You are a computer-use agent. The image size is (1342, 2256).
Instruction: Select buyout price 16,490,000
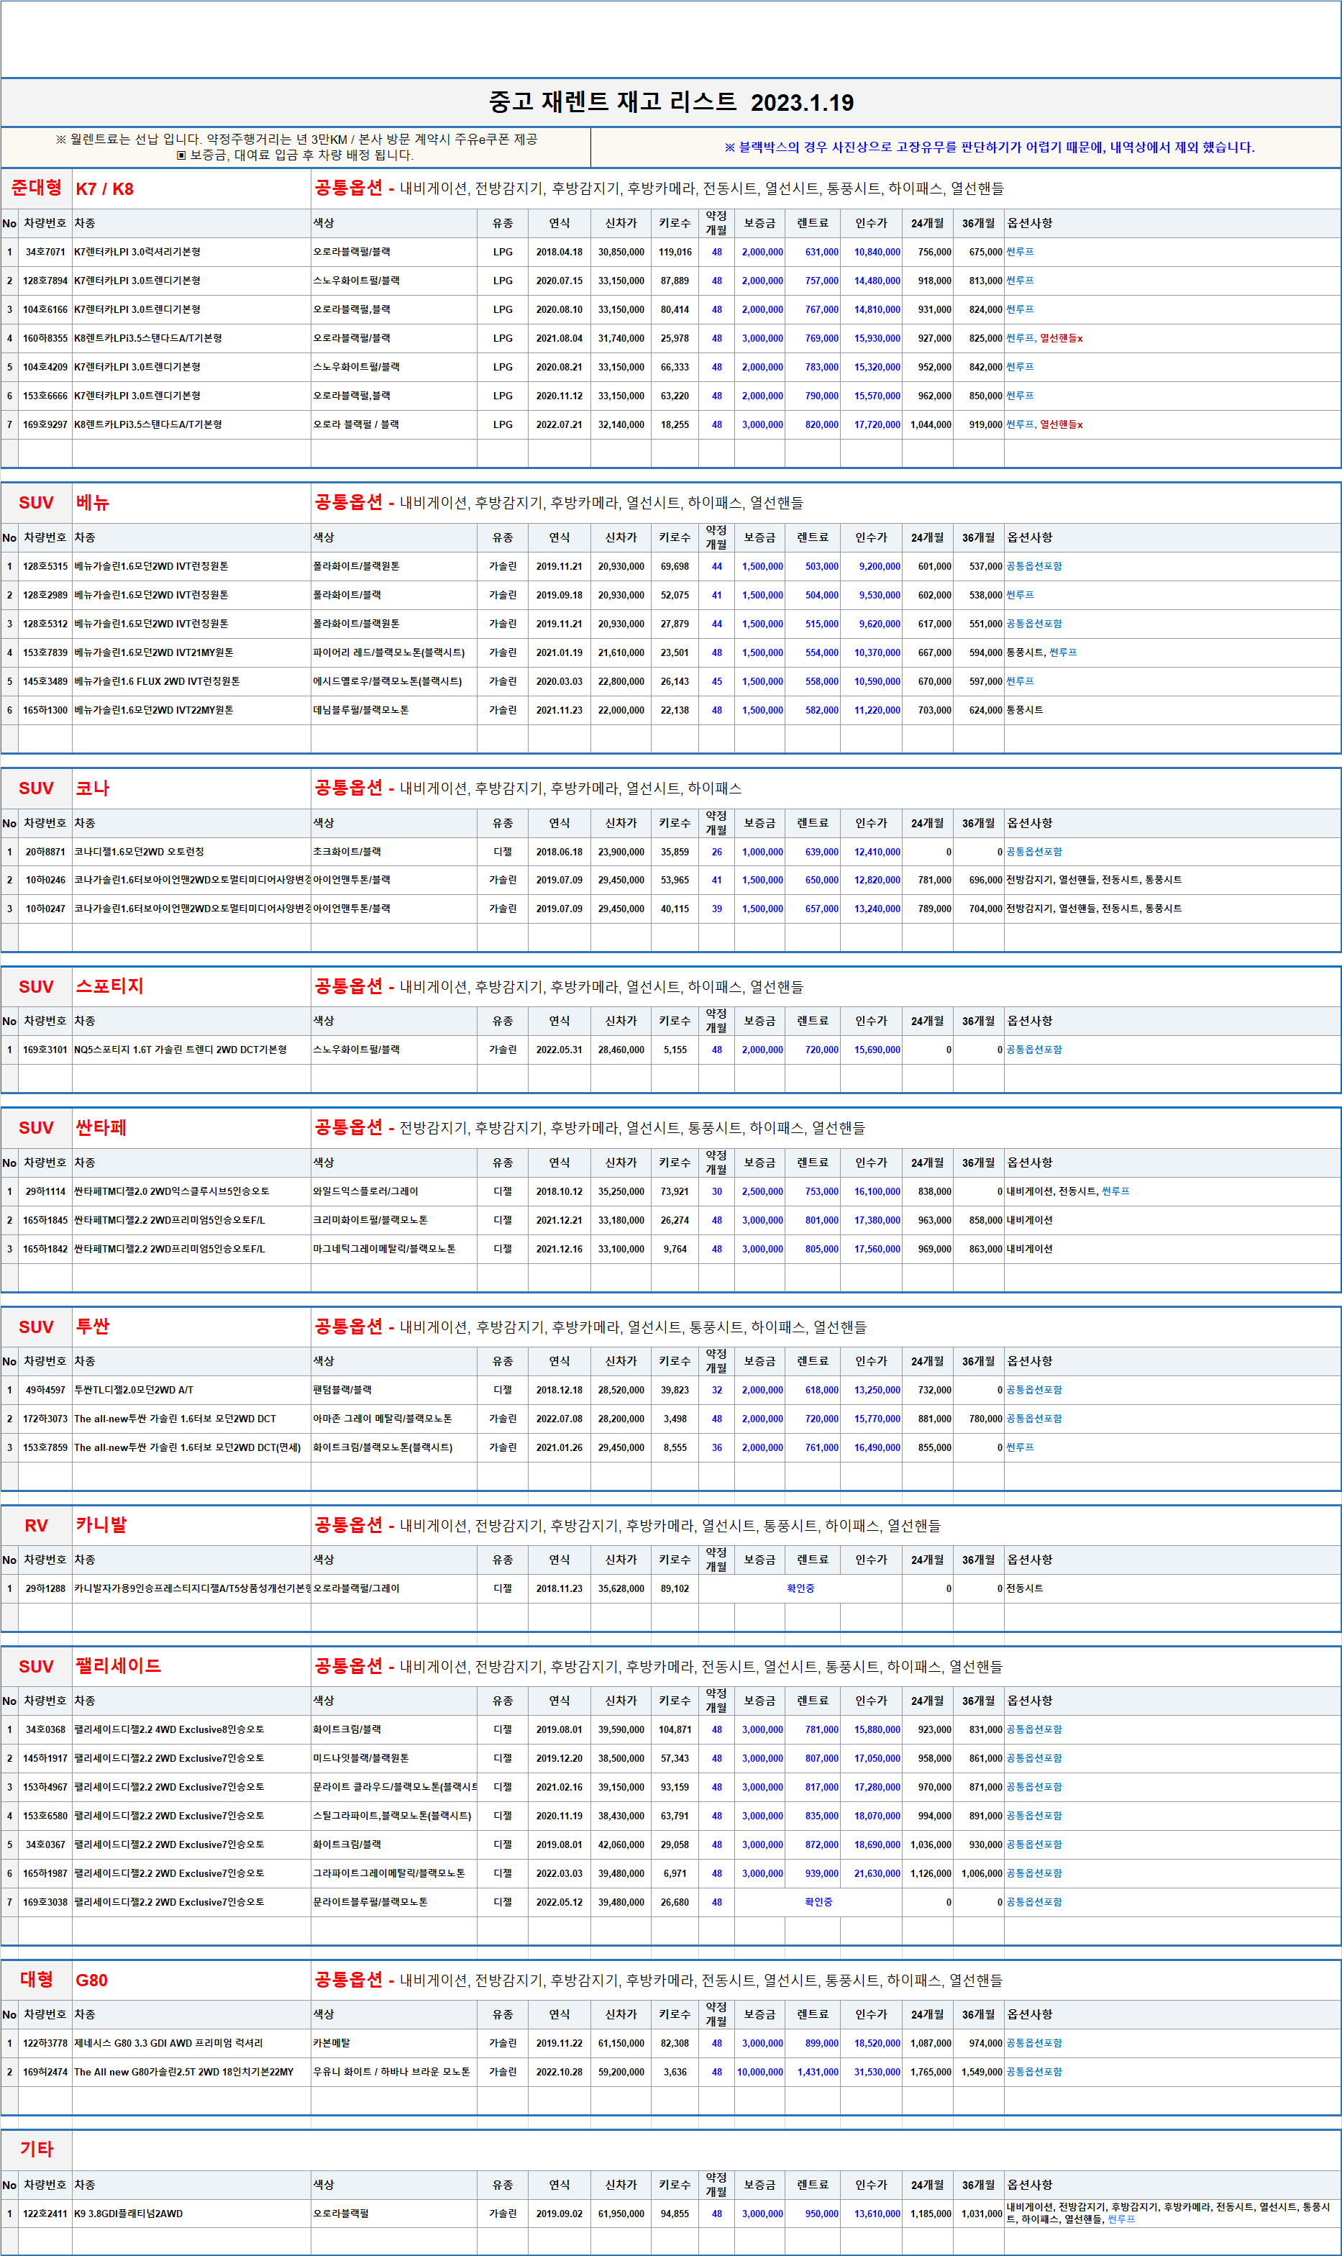pos(876,1448)
